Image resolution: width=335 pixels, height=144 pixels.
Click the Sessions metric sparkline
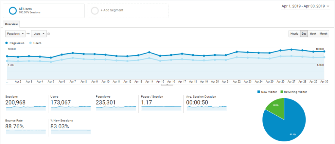(x=26, y=108)
